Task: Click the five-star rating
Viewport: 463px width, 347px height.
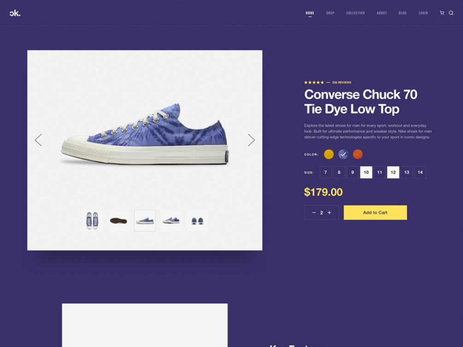Action: 314,82
